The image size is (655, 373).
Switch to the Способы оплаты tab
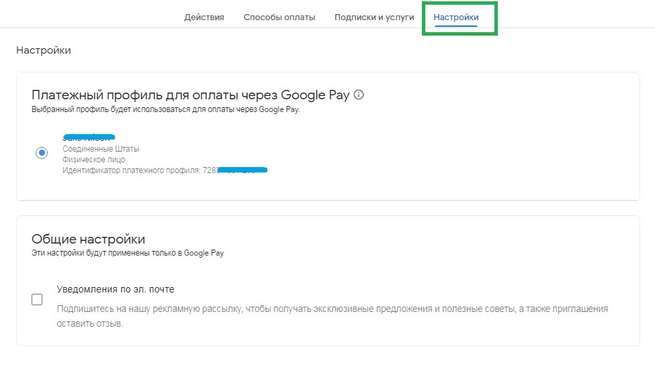tap(279, 17)
